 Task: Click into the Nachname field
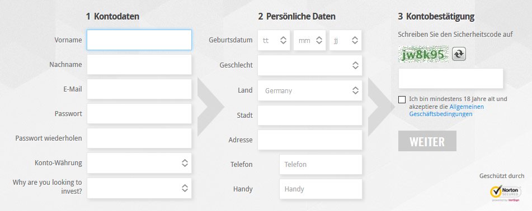tap(139, 65)
